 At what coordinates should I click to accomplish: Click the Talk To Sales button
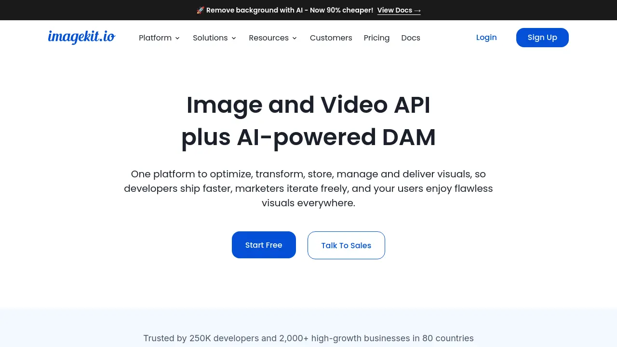(x=346, y=245)
